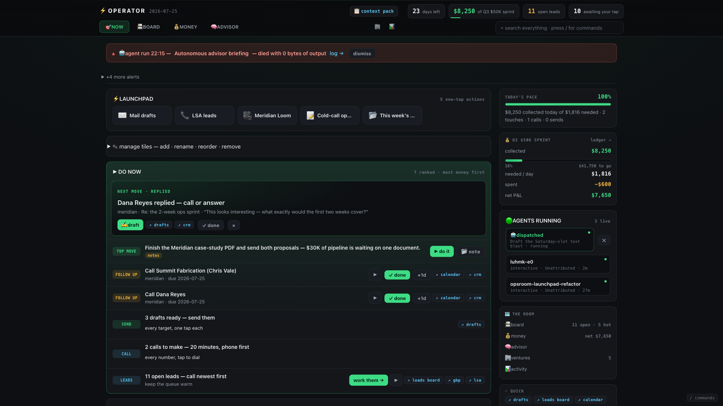Image resolution: width=723 pixels, height=406 pixels.
Task: Click the Today's Pace progress bar
Action: (558, 105)
